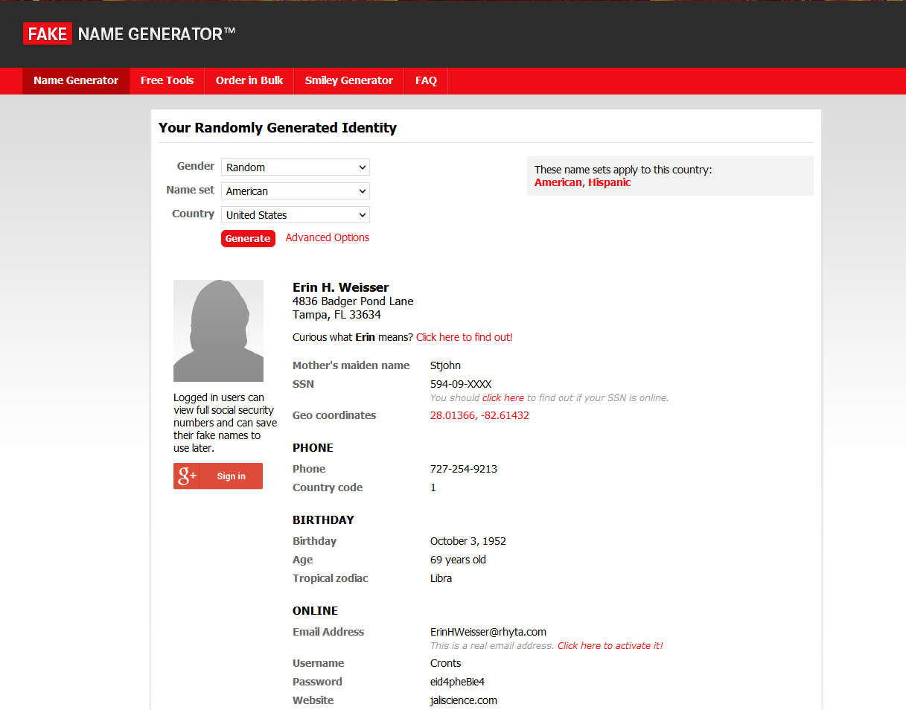
Task: Click the Hispanic name set link
Action: [x=610, y=182]
